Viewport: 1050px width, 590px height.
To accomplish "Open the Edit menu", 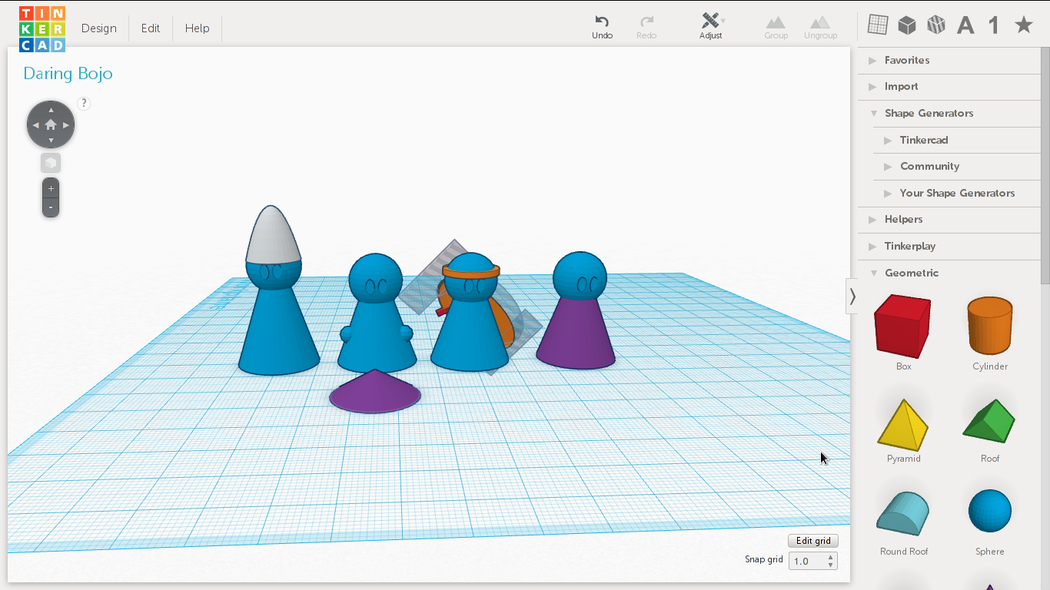I will pos(151,28).
